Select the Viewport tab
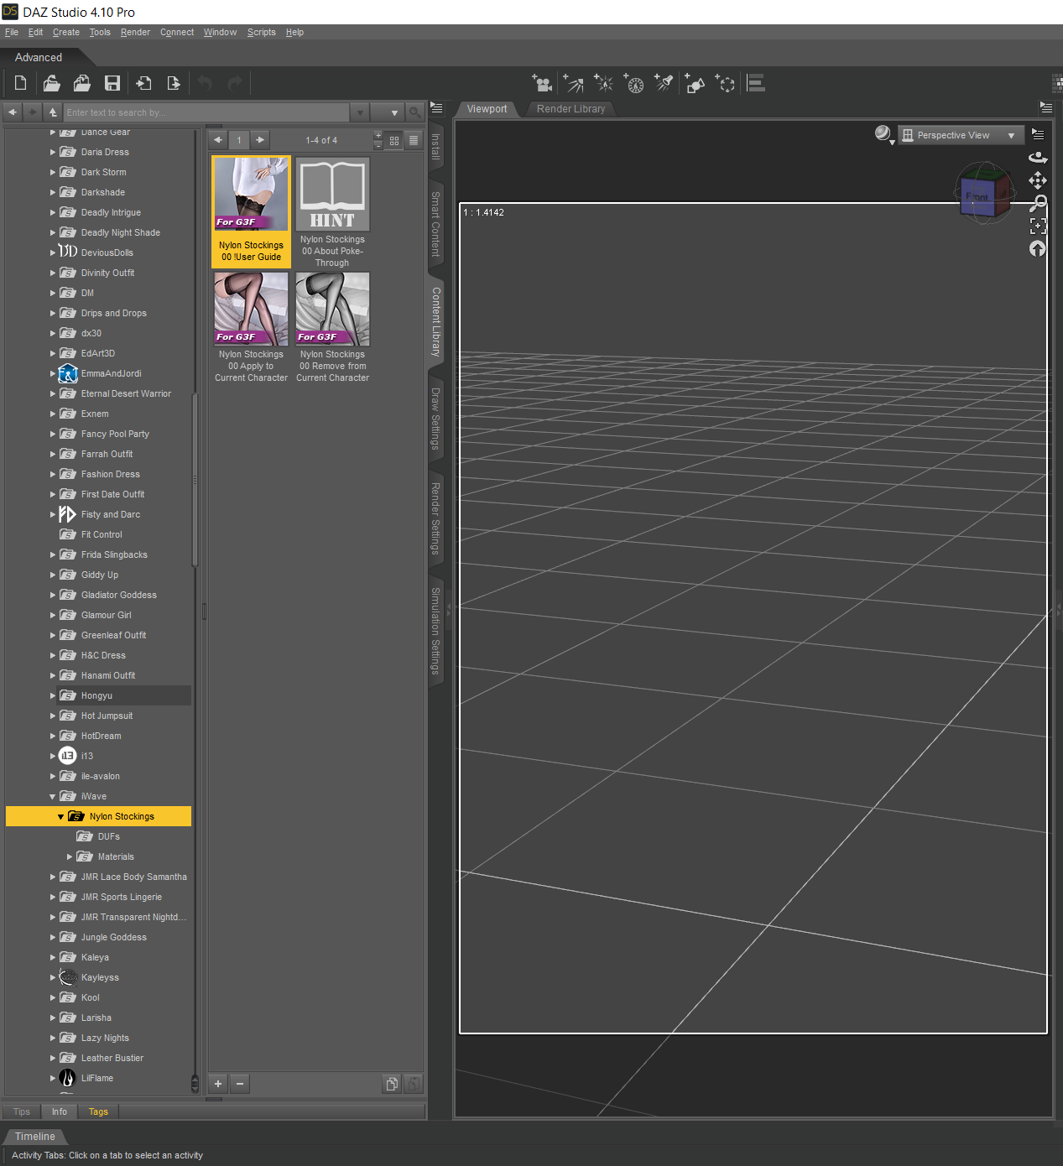The width and height of the screenshot is (1063, 1166). point(487,109)
